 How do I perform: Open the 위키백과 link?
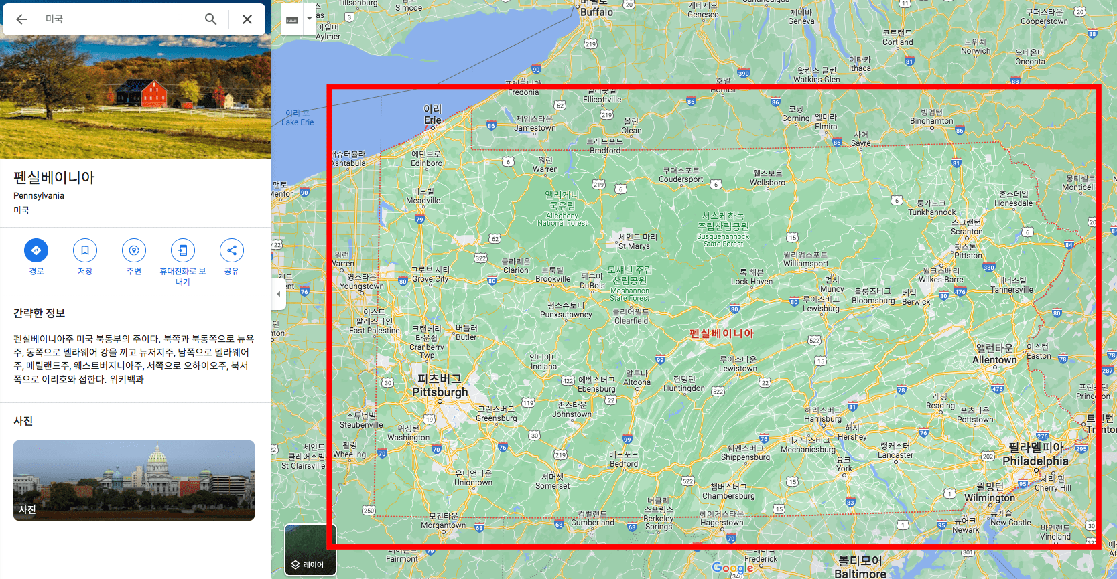point(127,379)
